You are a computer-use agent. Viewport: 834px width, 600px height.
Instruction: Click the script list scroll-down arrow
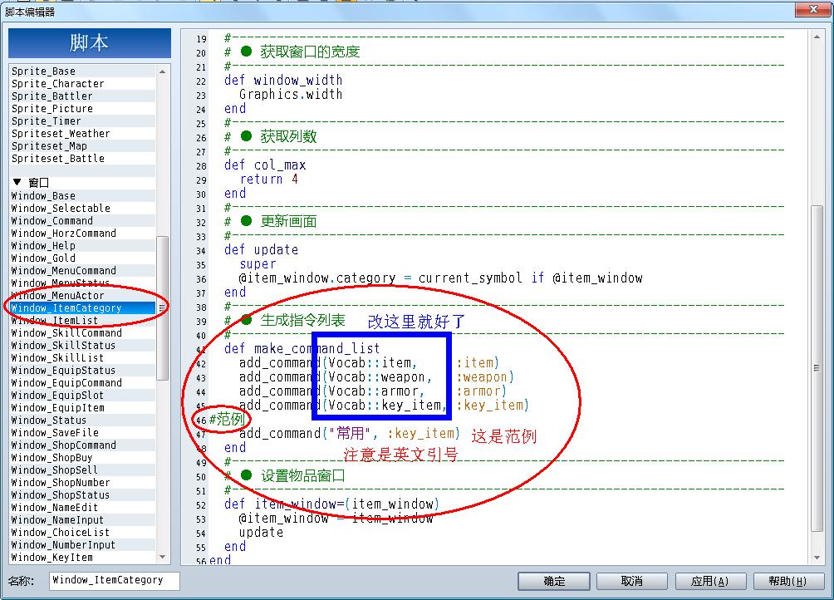tap(162, 557)
